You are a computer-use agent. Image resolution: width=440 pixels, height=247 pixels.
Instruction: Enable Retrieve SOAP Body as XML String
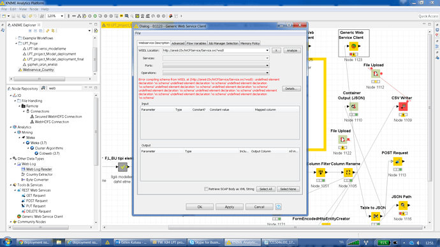[x=206, y=189]
